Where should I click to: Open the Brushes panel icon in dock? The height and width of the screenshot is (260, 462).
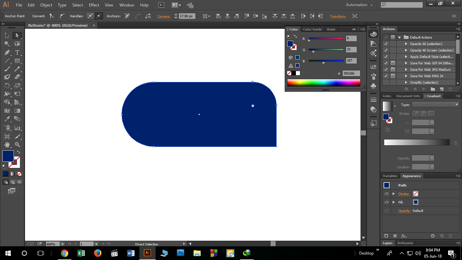click(373, 77)
